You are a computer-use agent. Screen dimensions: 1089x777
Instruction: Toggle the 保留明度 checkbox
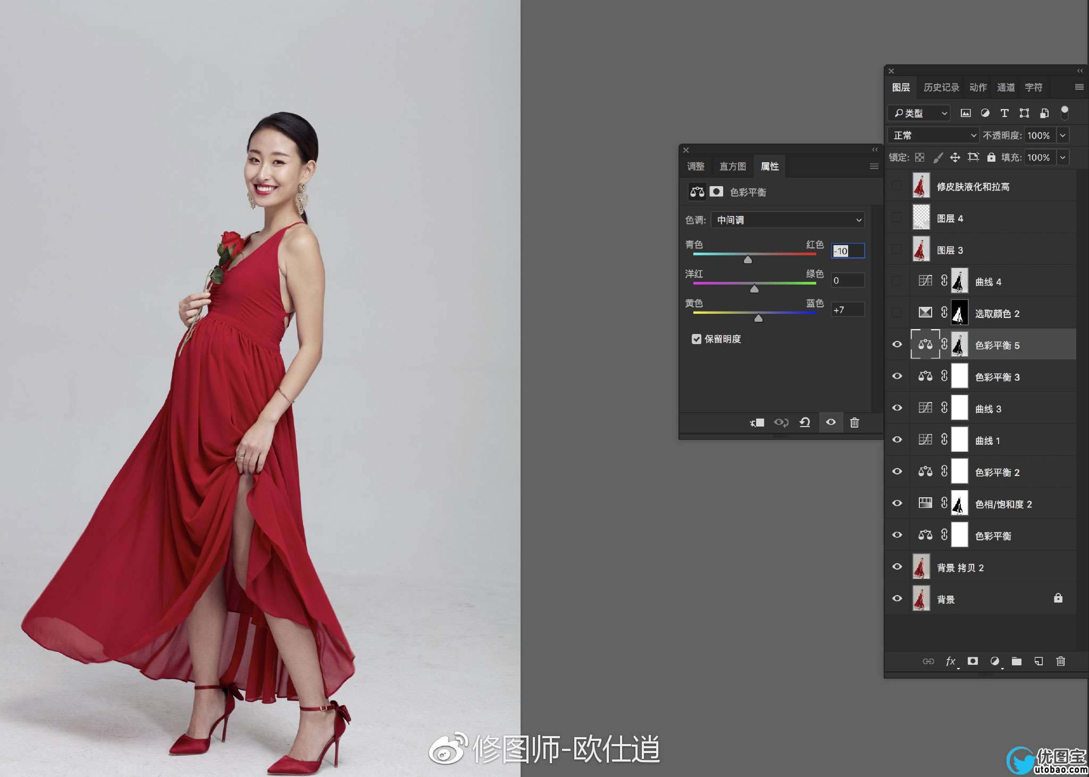(696, 339)
